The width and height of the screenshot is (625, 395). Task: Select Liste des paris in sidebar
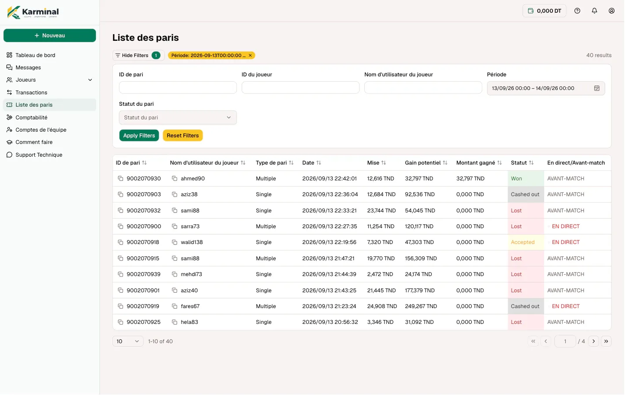50,105
